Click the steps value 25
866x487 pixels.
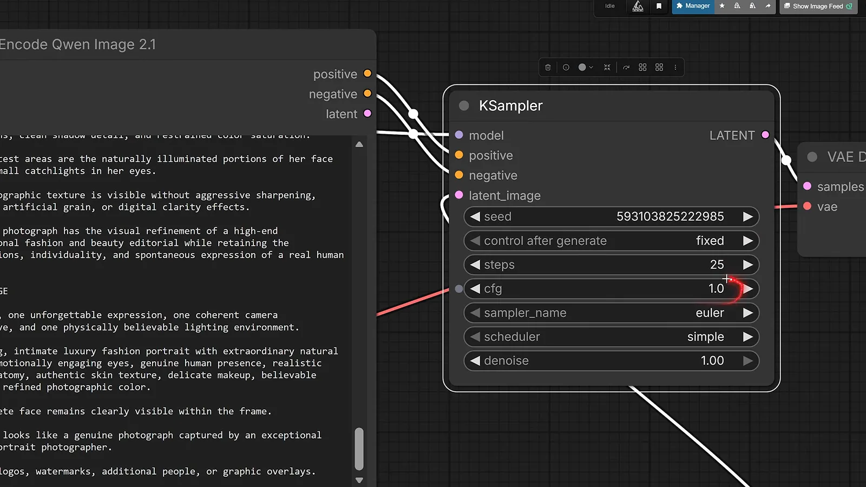click(717, 265)
